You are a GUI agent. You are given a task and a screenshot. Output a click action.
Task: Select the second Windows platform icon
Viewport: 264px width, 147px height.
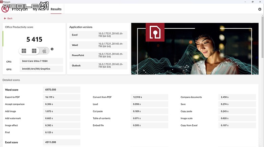[x=34, y=51]
